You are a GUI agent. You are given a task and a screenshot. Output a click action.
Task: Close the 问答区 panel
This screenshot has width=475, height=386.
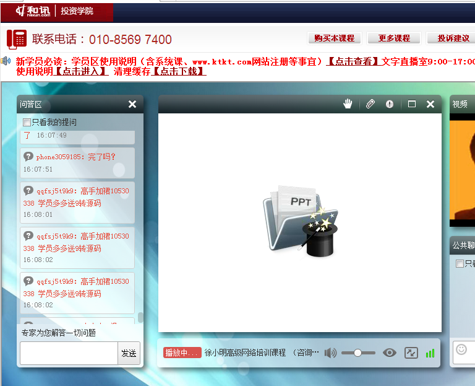132,104
